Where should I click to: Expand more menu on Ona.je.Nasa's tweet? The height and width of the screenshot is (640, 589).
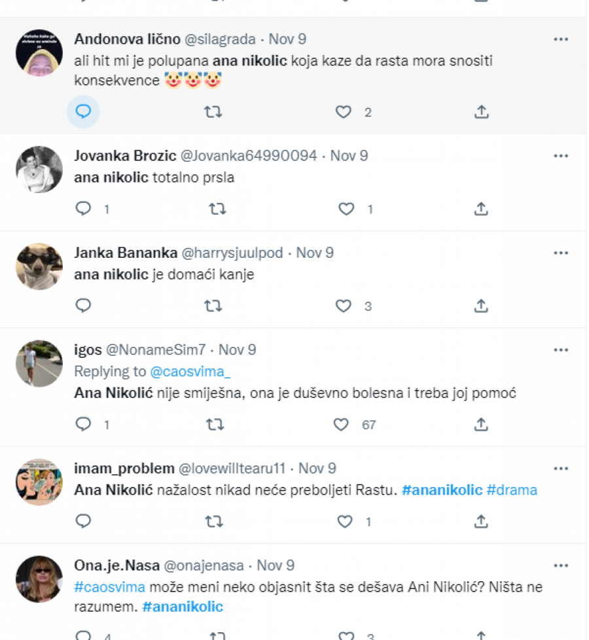pyautogui.click(x=561, y=565)
